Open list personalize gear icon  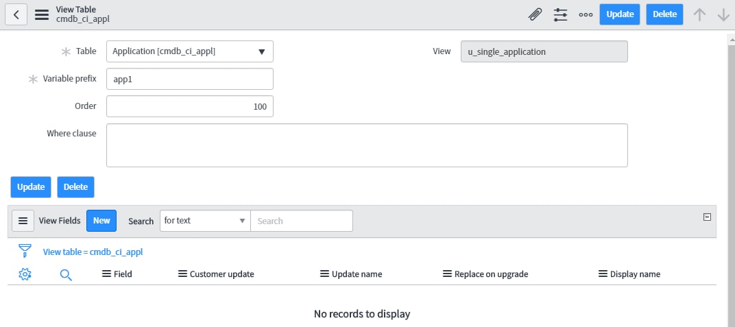point(25,274)
